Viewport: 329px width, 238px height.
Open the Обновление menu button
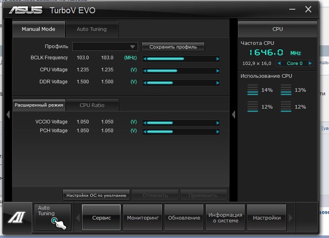pos(184,218)
